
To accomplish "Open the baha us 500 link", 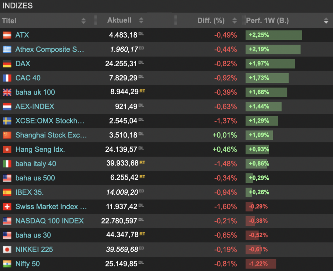I will [x=35, y=178].
